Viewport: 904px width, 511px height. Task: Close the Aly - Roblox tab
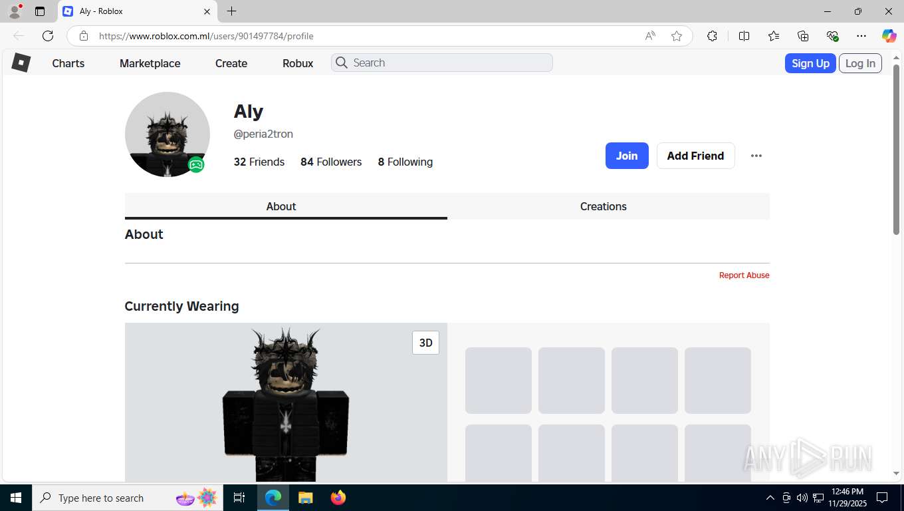207,11
